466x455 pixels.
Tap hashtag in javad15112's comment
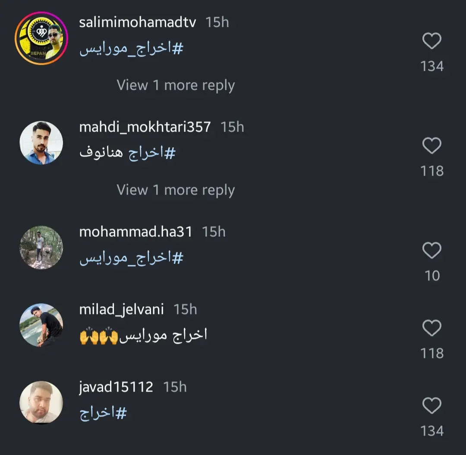(x=104, y=413)
